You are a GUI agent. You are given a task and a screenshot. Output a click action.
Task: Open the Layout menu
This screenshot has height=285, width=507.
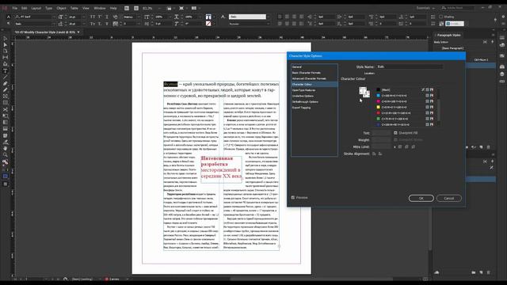point(36,8)
